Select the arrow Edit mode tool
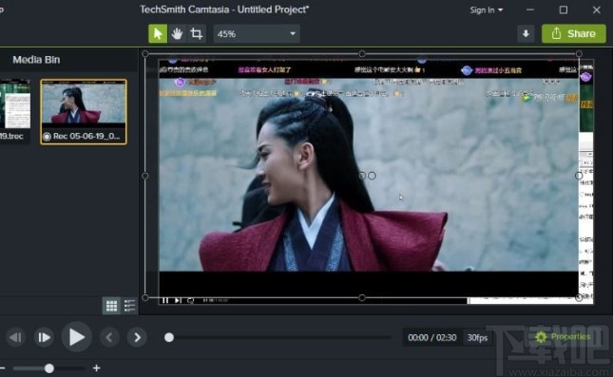 158,33
